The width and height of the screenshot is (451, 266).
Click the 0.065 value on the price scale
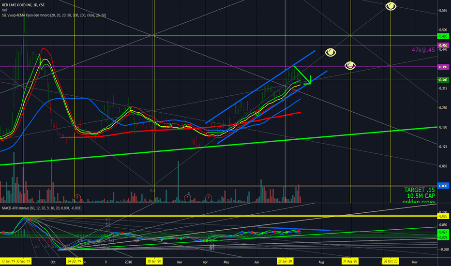pos(443,166)
